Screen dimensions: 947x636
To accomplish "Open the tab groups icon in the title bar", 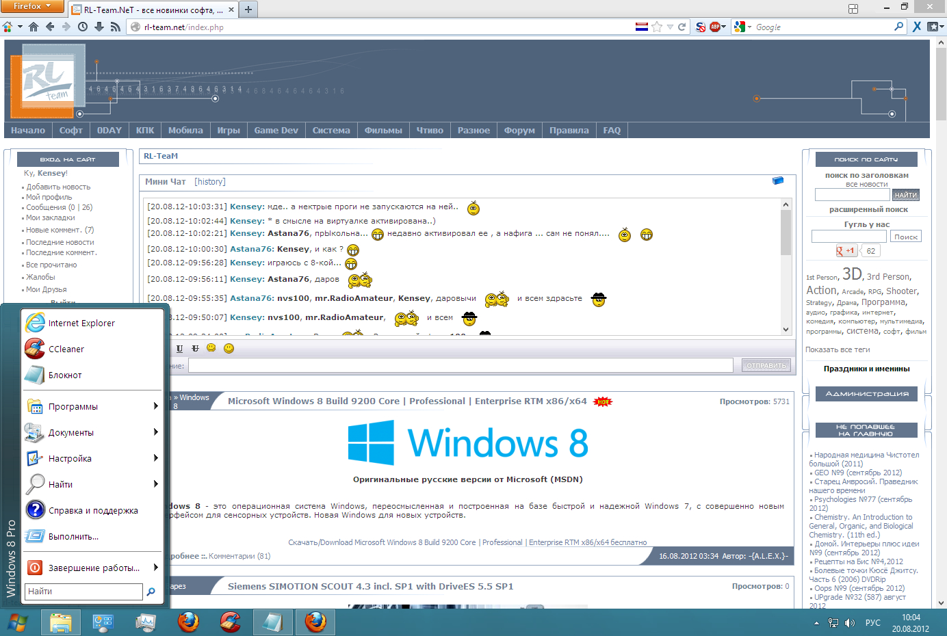I will [x=853, y=8].
